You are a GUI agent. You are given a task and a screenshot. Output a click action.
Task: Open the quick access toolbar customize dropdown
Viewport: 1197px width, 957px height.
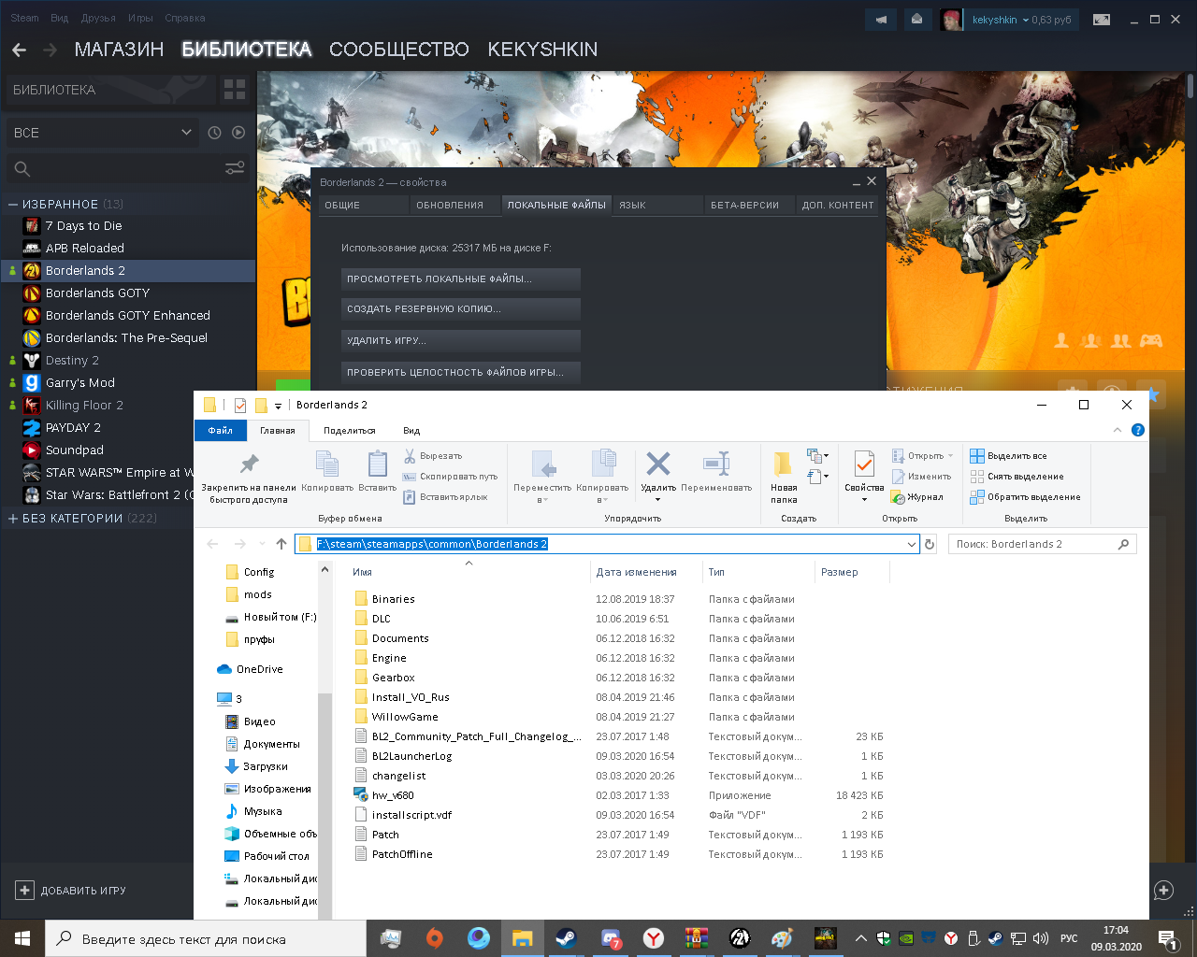[278, 406]
